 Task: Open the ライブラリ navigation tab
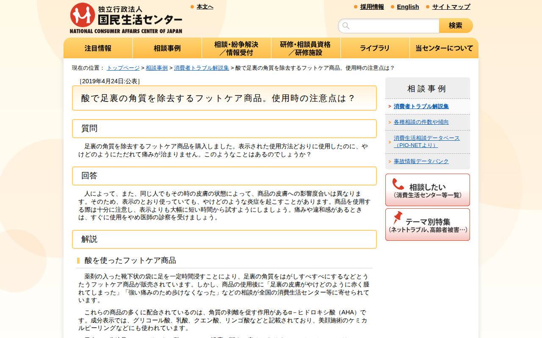coord(375,48)
